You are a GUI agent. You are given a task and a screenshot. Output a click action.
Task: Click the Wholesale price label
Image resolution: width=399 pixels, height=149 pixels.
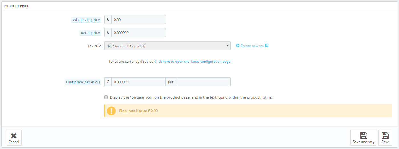tap(86, 20)
